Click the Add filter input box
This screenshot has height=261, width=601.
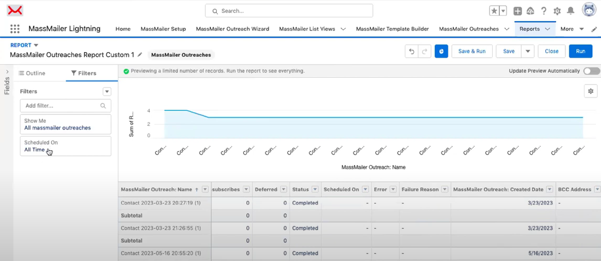point(66,106)
